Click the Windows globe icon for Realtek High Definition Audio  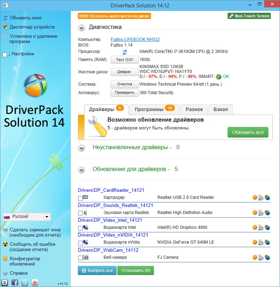click(x=267, y=213)
